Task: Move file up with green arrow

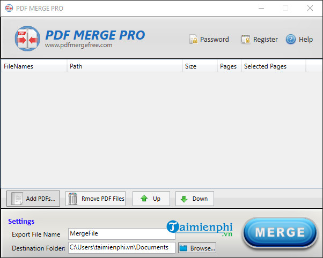Action: (x=151, y=199)
